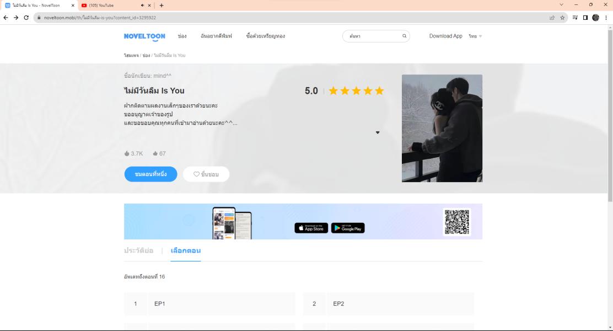This screenshot has height=331, width=613.
Task: Click the blue ชมตอนที่หนึ่ง button
Action: tap(150, 174)
